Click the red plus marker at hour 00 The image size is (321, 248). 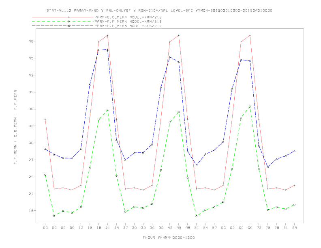point(45,119)
